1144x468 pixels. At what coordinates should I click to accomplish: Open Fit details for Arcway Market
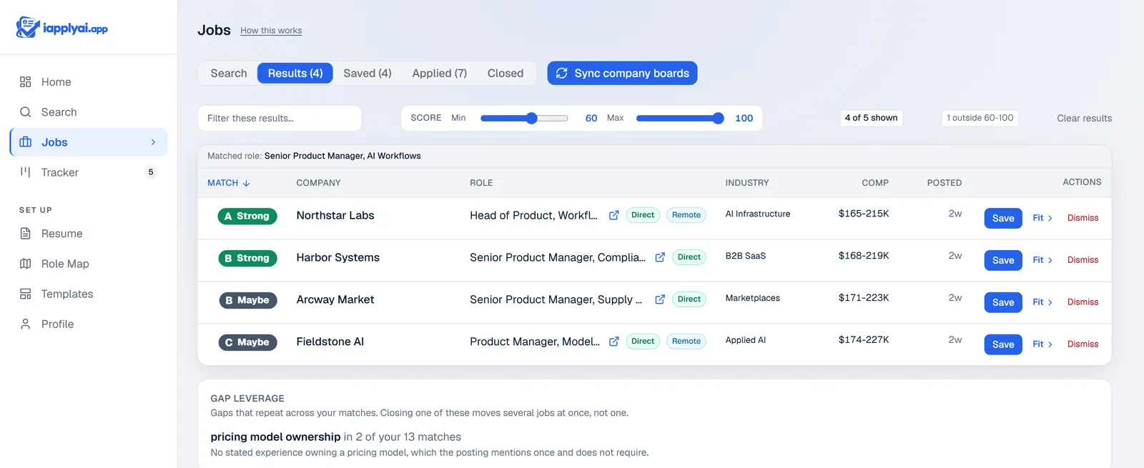click(1042, 302)
